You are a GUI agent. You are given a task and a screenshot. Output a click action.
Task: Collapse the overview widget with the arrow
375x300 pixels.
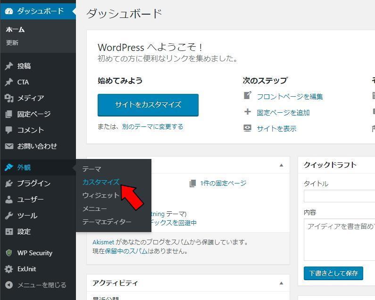[x=282, y=165]
